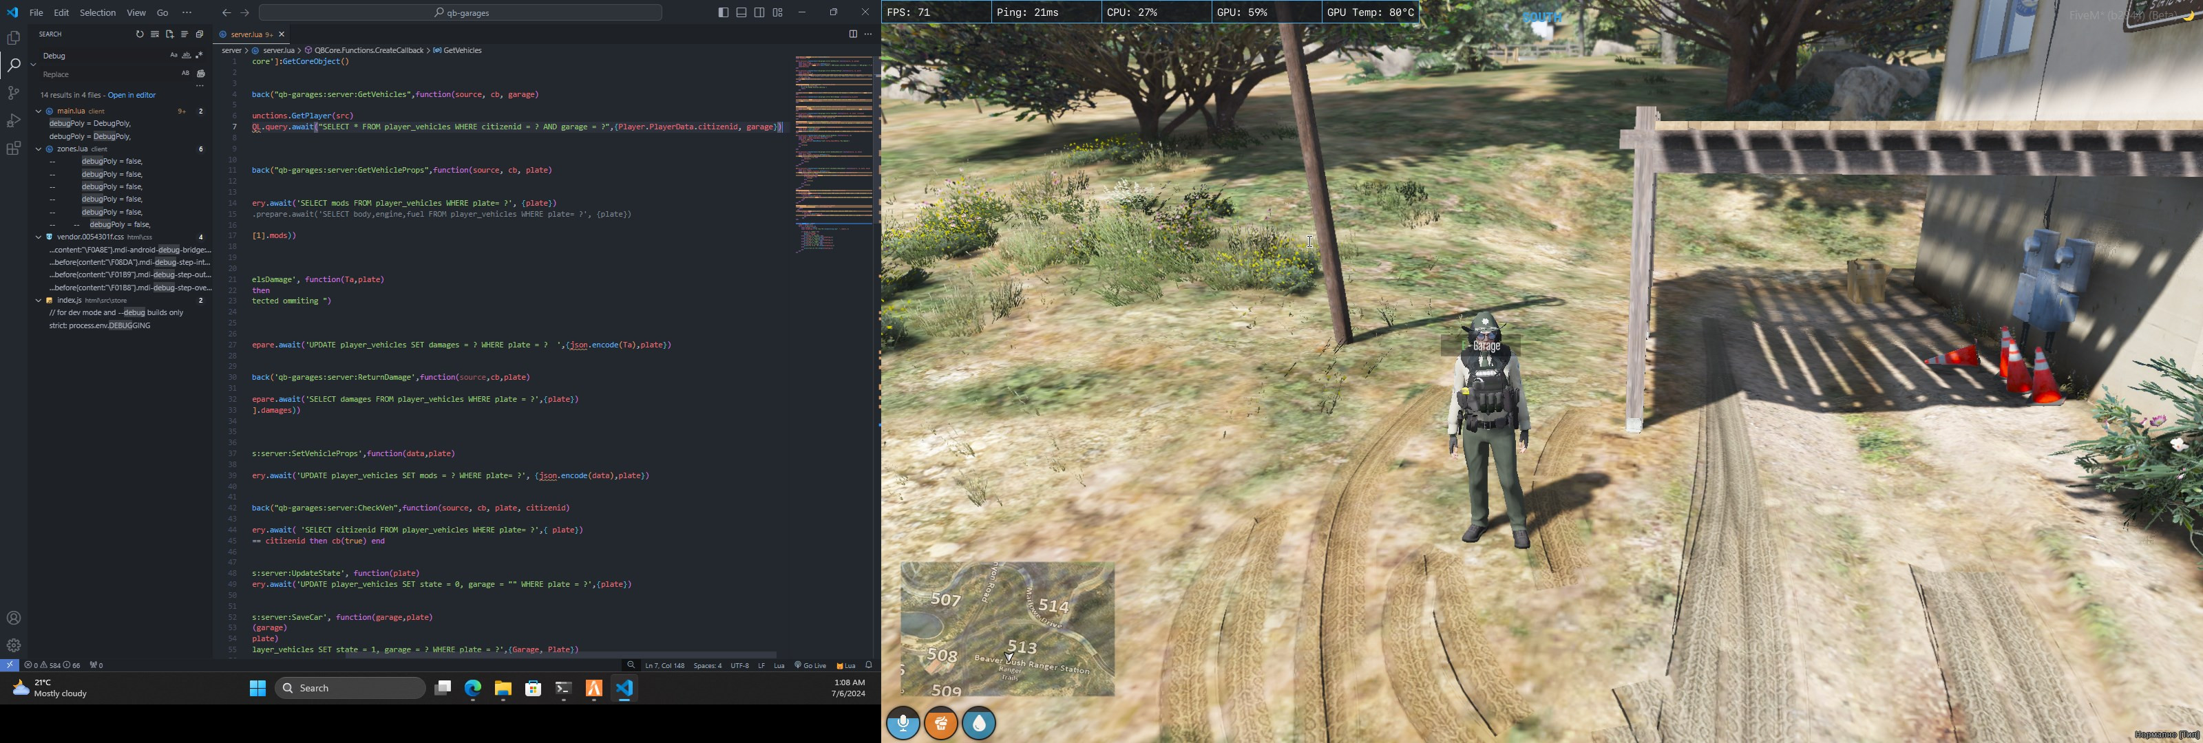
Task: Open File Explorer from the taskbar
Action: point(503,688)
